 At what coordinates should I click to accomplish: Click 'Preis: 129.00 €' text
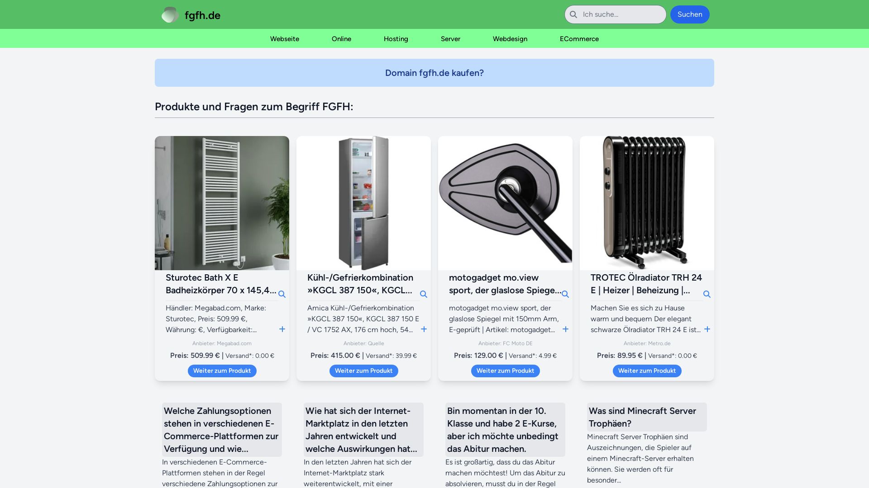coord(478,356)
